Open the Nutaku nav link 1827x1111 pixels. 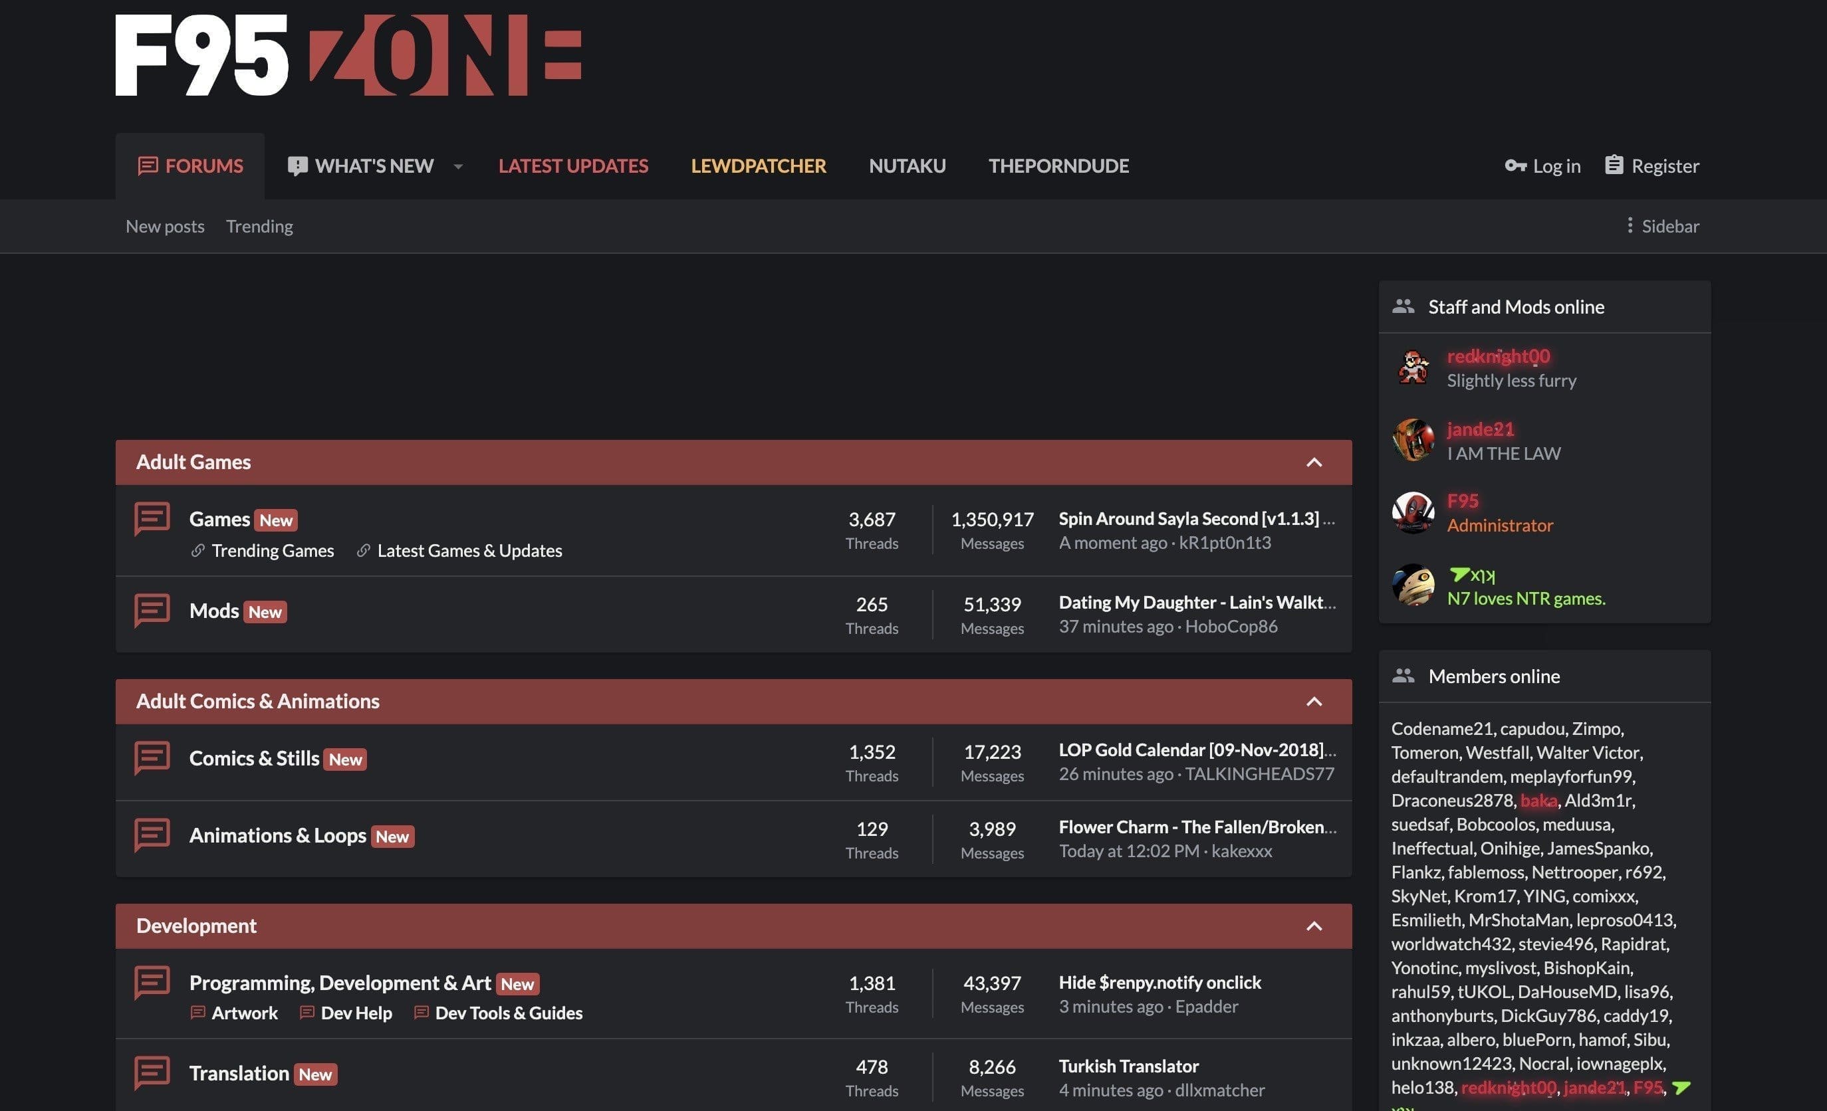908,166
